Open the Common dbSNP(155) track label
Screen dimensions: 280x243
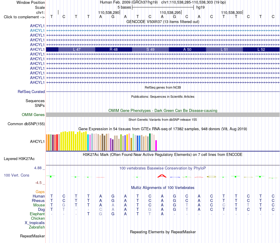(26, 124)
